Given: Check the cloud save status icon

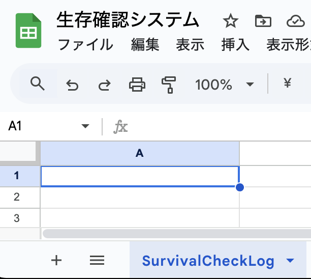Looking at the screenshot, I should [x=295, y=21].
